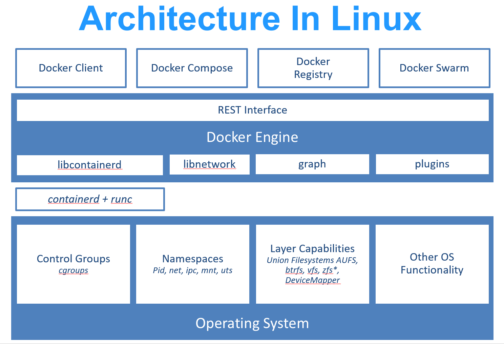Select the Docker Client box

[x=71, y=68]
